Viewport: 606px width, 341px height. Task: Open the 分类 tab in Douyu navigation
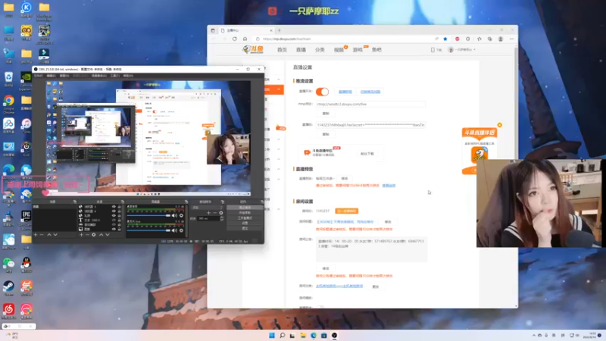[x=320, y=49]
